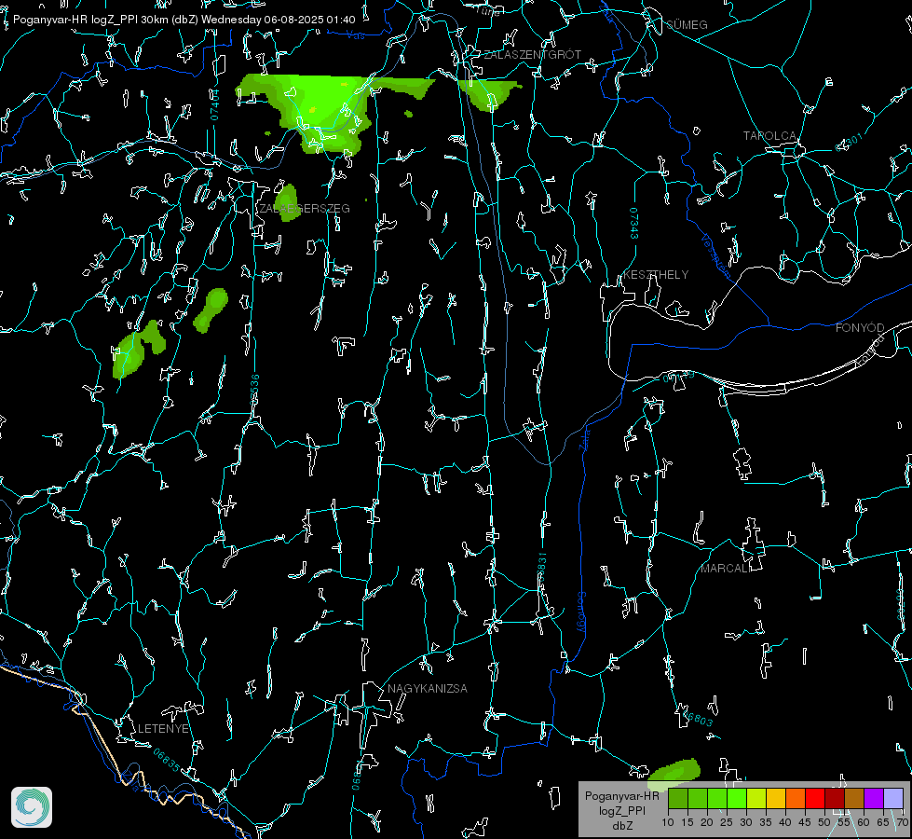This screenshot has height=839, width=912.
Task: Click the TAPOLCA town label
Action: 769,136
